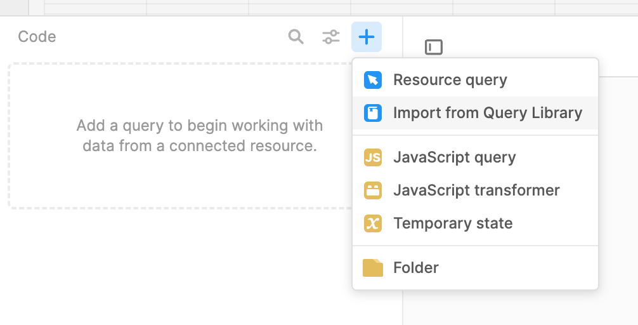
Task: Pick "Temporary state" from the dropdown
Action: click(453, 223)
